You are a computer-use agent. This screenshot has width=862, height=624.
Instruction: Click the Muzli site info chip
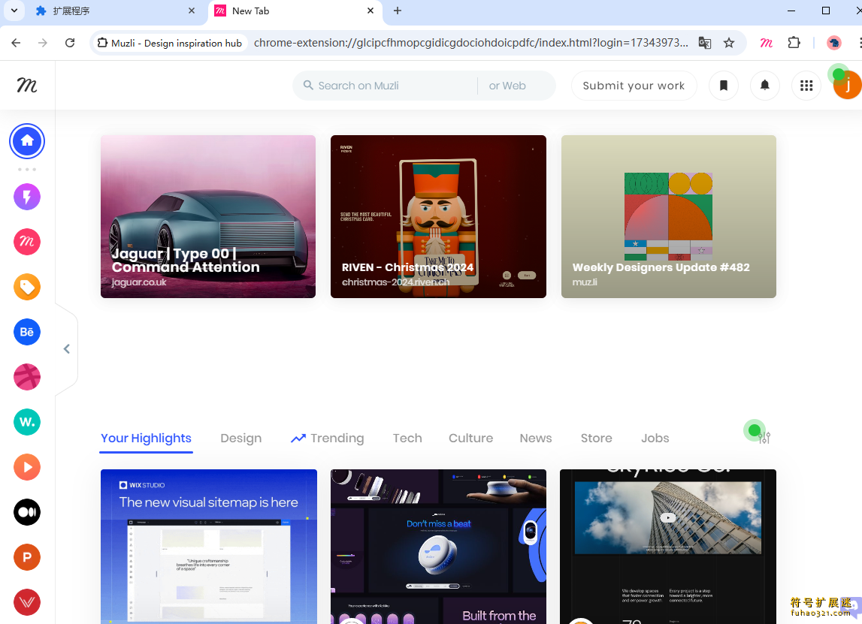pos(170,43)
